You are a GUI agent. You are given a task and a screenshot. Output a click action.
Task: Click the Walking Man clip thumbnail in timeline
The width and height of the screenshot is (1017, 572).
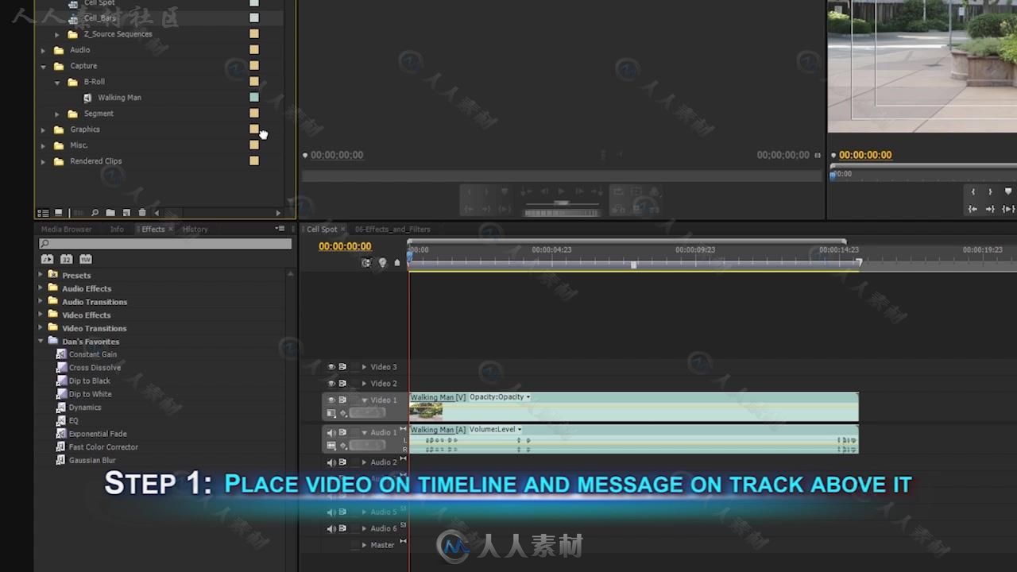click(x=426, y=412)
